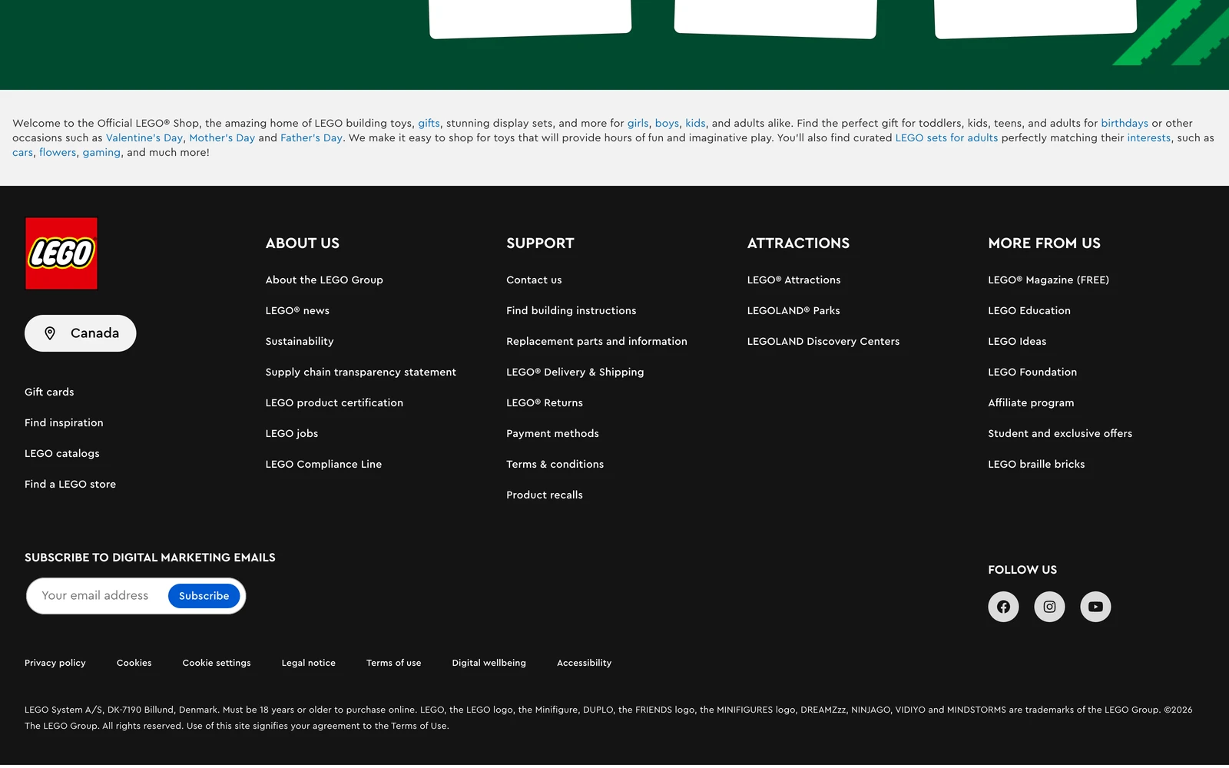Image resolution: width=1229 pixels, height=768 pixels.
Task: Focus the Your email address field
Action: click(x=97, y=596)
